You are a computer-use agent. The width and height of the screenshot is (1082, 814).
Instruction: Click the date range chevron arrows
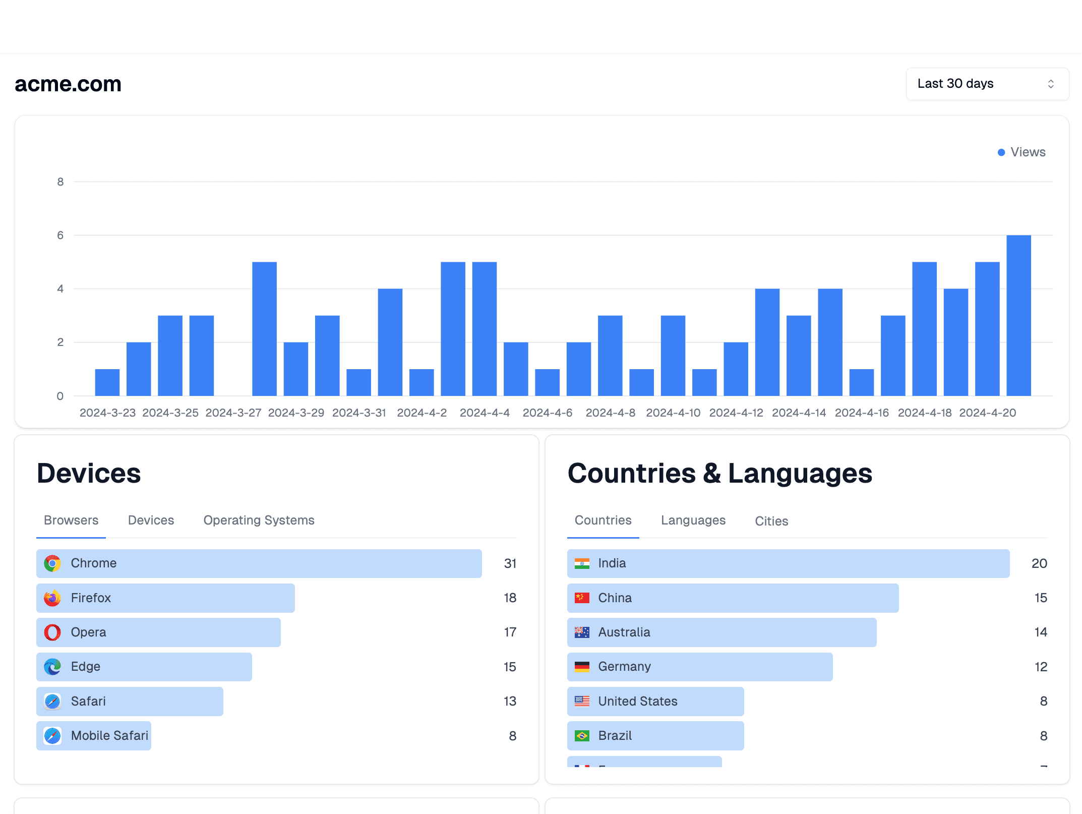1051,84
